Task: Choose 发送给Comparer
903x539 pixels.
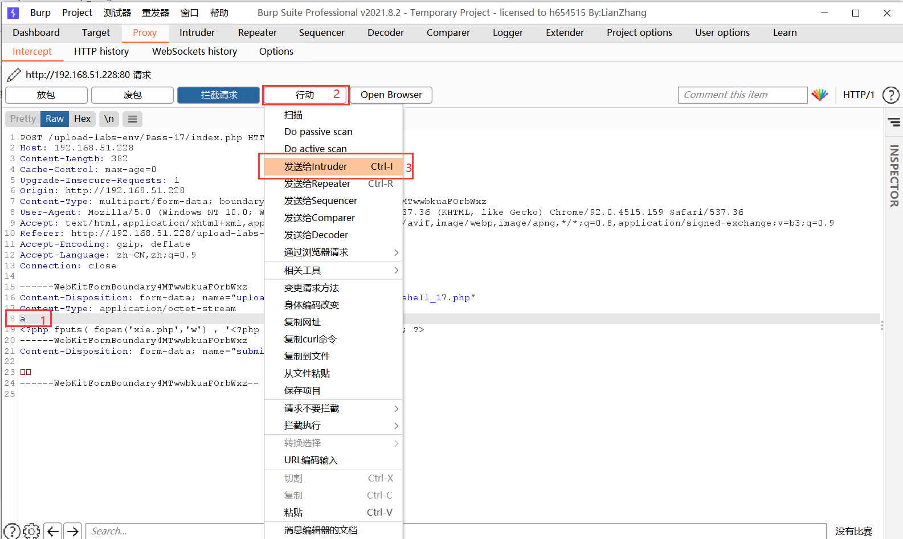Action: (x=333, y=218)
